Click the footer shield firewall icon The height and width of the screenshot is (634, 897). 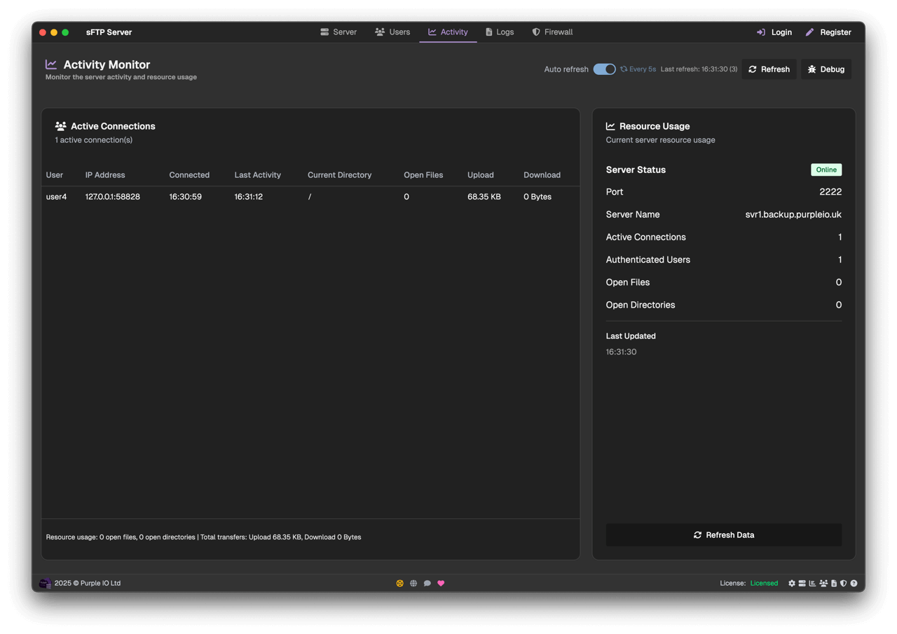pos(844,583)
